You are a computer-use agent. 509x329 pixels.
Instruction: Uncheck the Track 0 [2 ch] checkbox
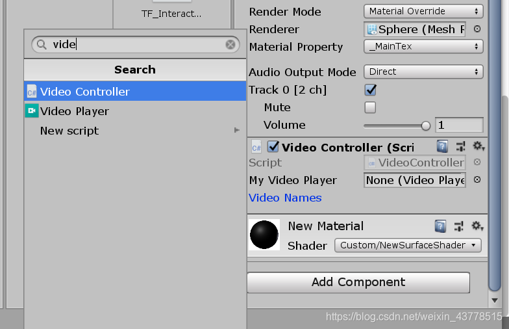click(371, 90)
